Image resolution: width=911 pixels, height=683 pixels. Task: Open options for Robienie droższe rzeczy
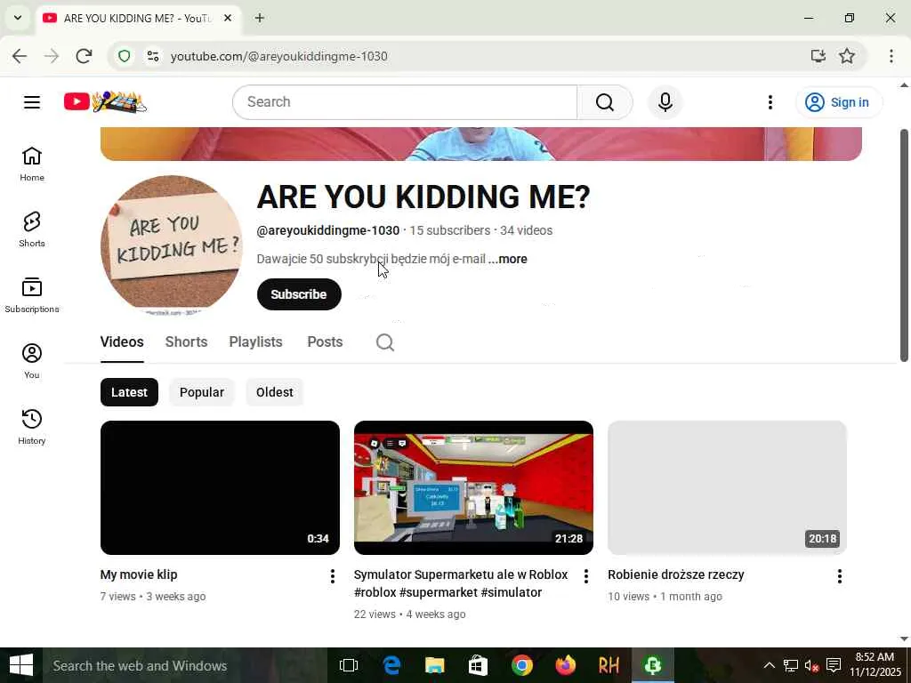(840, 576)
